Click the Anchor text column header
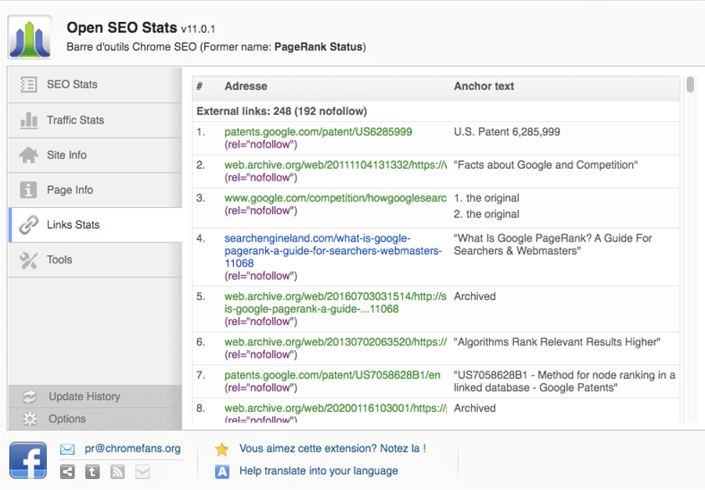 (484, 86)
